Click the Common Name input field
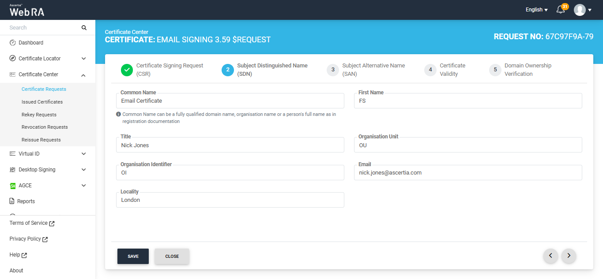 point(230,100)
